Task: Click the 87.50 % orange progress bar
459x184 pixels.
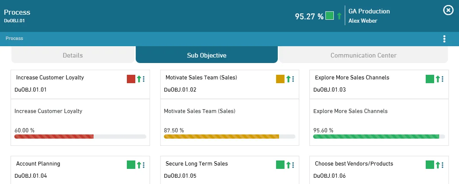Action: [x=221, y=137]
